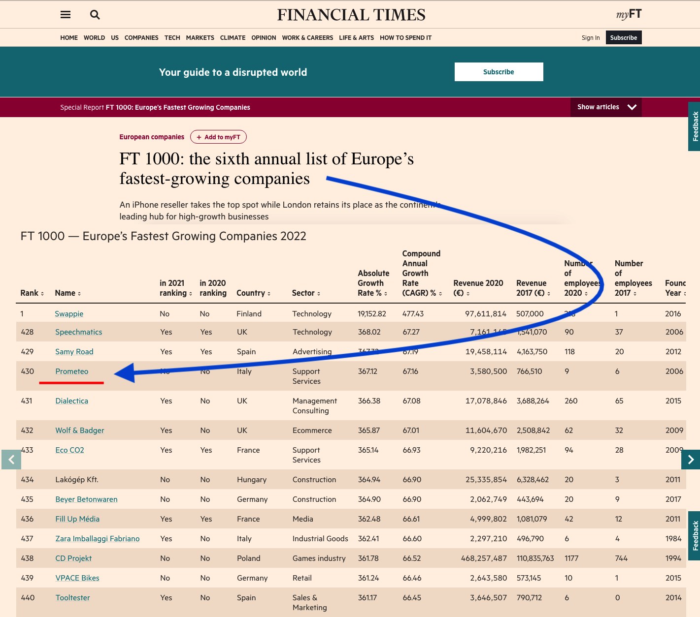Viewport: 700px width, 617px height.
Task: Sort by in 2021 ranking column
Action: tap(191, 294)
